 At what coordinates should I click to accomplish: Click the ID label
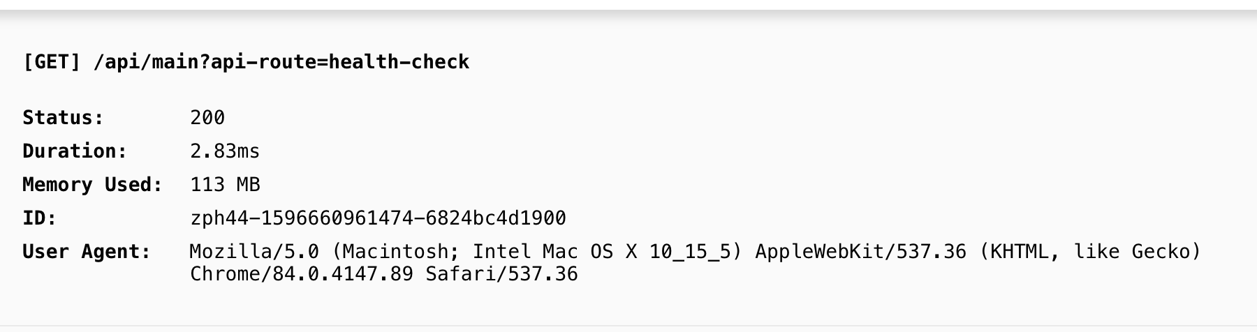click(40, 218)
